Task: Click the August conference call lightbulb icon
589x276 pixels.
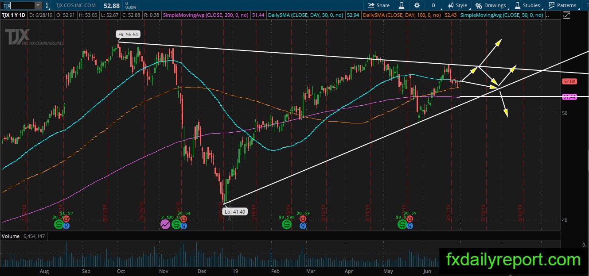Action: (66, 225)
